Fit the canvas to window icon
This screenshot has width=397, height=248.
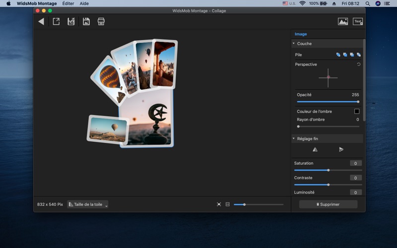[x=219, y=204]
